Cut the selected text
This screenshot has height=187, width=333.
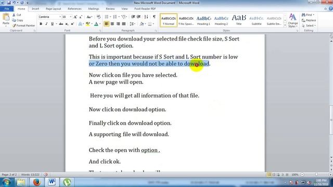pos(17,15)
